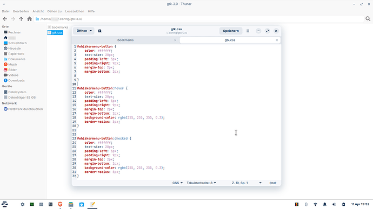Click taskbar clock showing 11 Apr 19:52

(x=360, y=204)
